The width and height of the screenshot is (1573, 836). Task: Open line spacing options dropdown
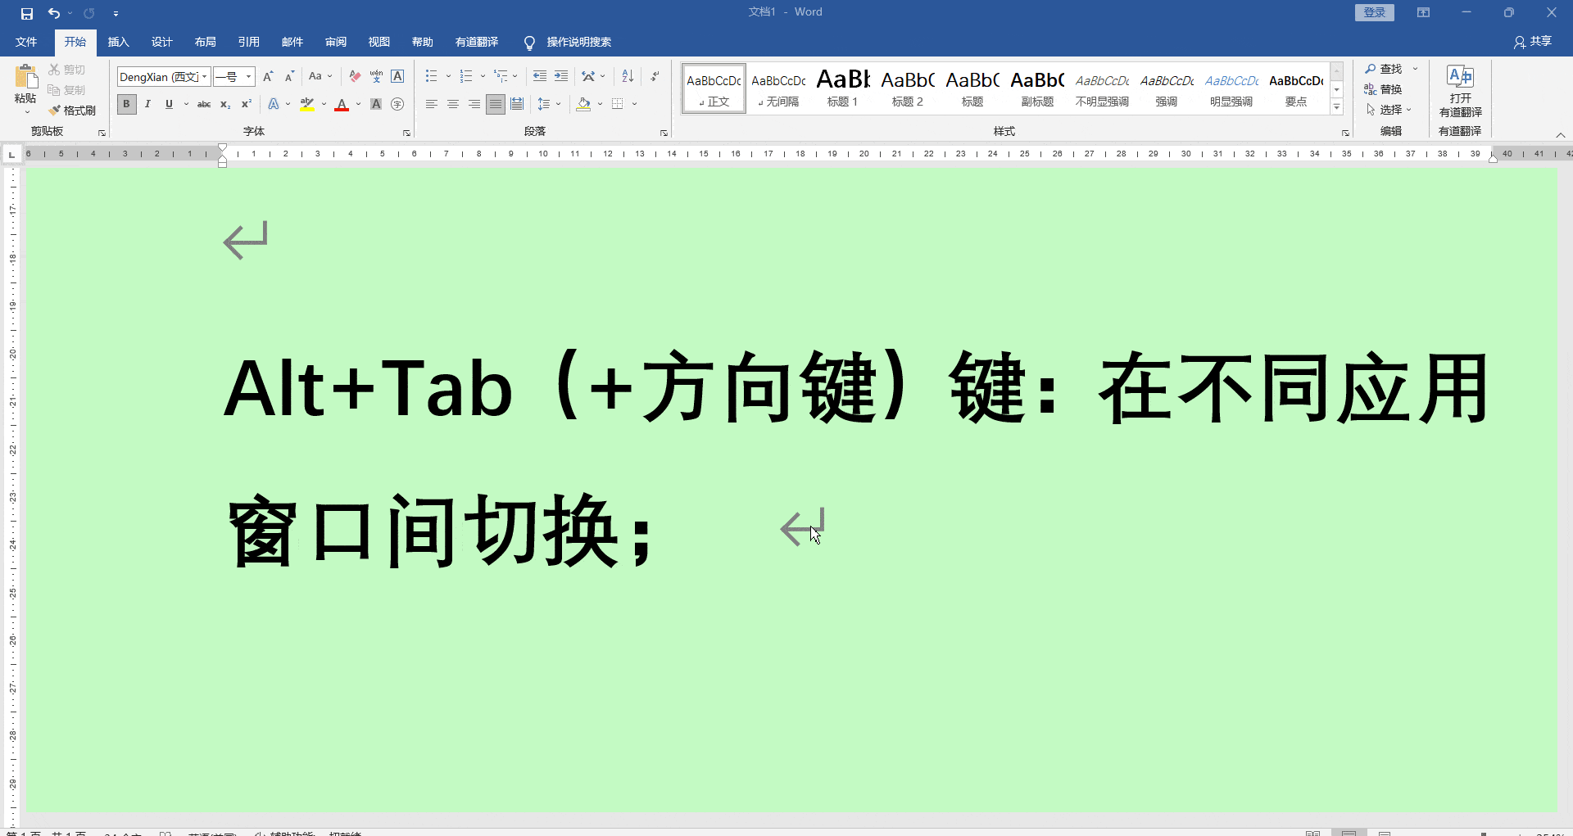[549, 104]
